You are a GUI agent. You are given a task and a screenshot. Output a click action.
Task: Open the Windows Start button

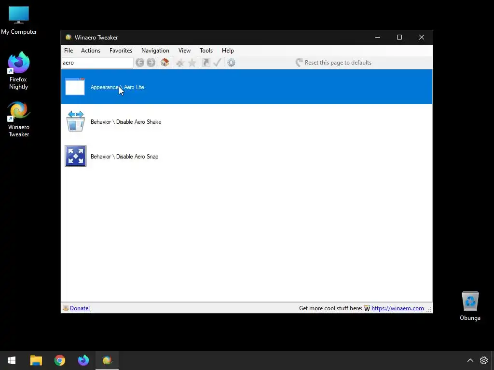(12, 360)
